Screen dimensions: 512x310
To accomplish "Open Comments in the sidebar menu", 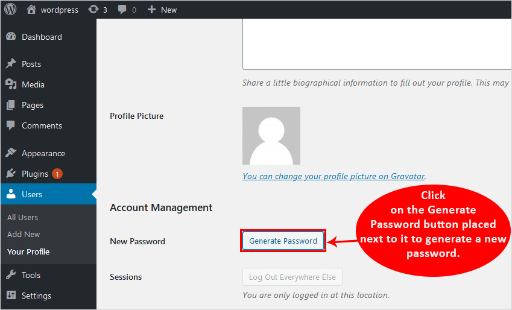I will (42, 125).
